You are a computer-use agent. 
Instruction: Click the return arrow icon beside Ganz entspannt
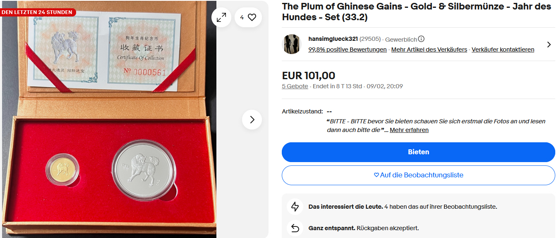coord(295,228)
